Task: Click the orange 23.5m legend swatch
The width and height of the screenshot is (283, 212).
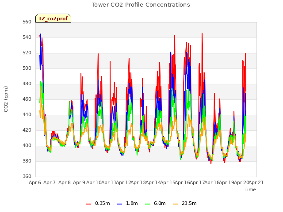Action: click(175, 204)
